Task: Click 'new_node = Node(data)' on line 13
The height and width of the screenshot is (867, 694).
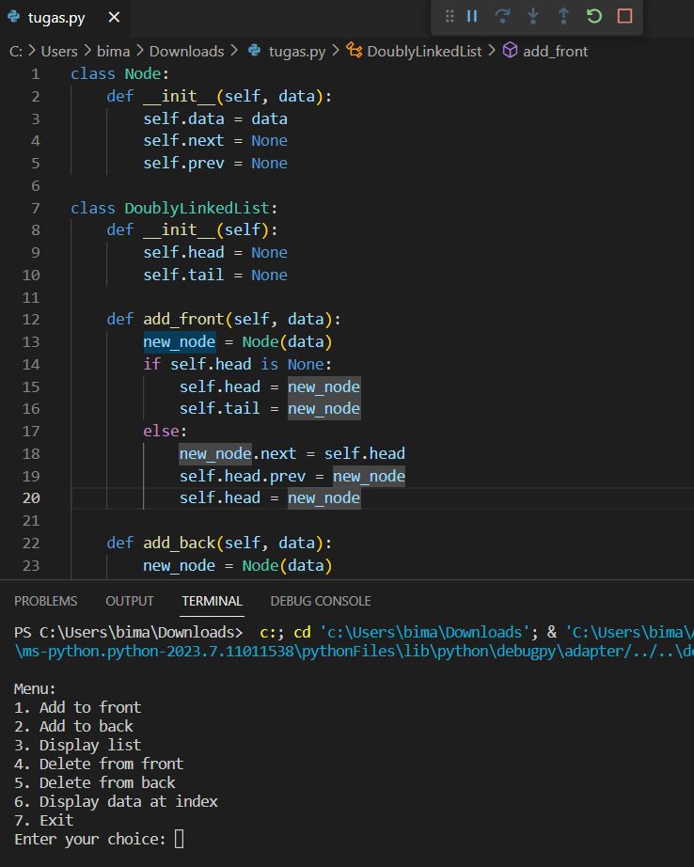Action: click(238, 341)
